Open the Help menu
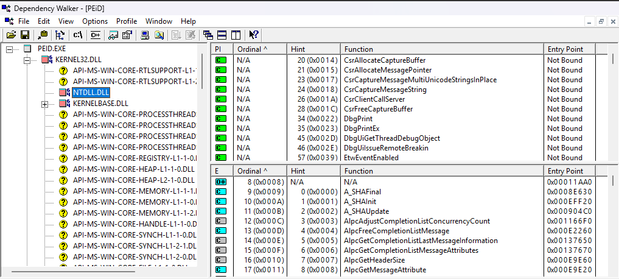The width and height of the screenshot is (619, 279). tap(188, 21)
